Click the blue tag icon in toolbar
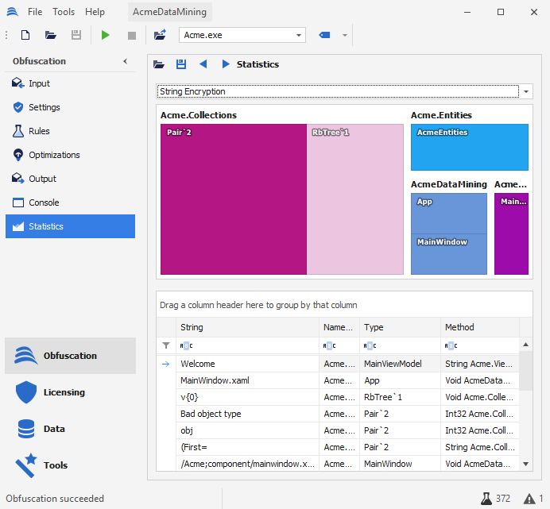550x509 pixels. tap(324, 35)
